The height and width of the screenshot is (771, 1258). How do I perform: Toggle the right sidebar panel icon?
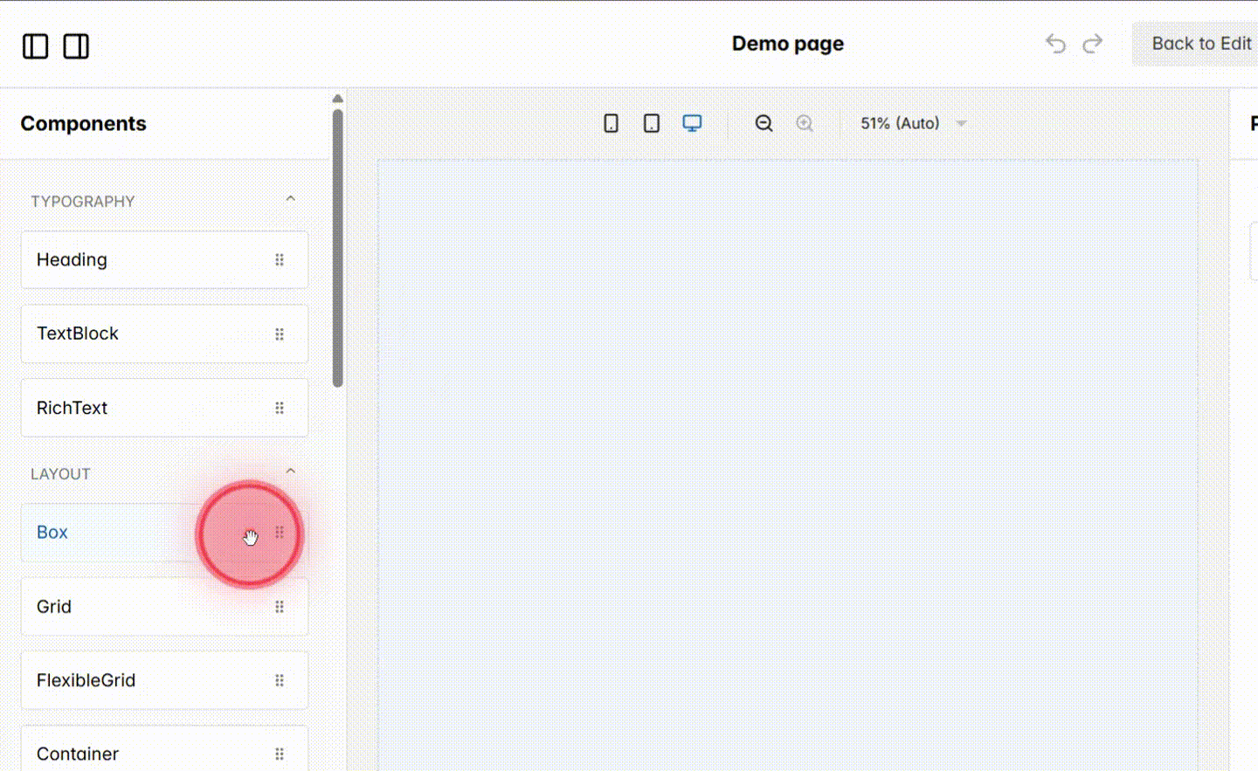pyautogui.click(x=76, y=46)
